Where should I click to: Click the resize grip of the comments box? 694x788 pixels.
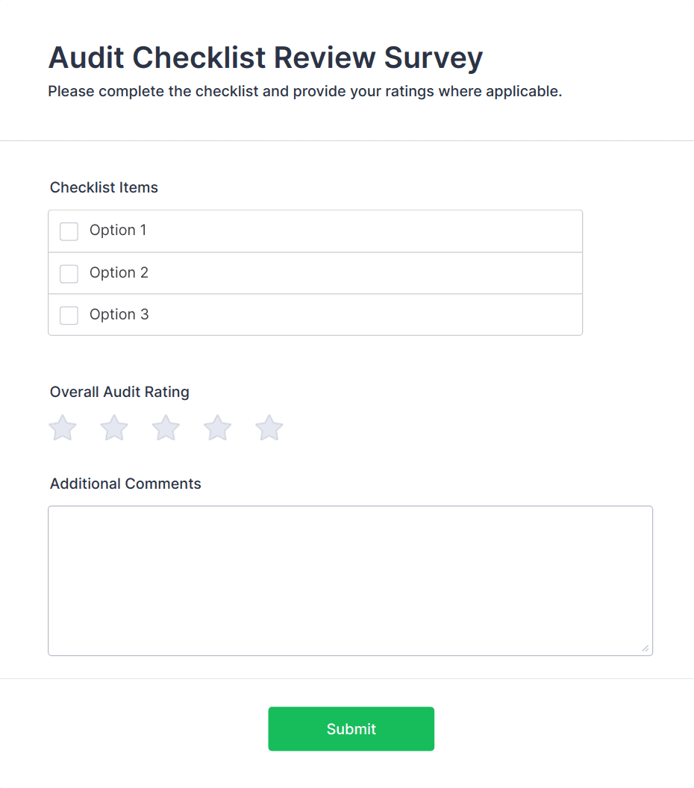click(x=646, y=648)
